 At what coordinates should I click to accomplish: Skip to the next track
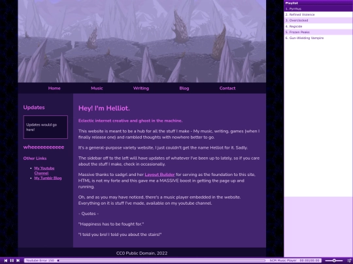click(x=18, y=260)
